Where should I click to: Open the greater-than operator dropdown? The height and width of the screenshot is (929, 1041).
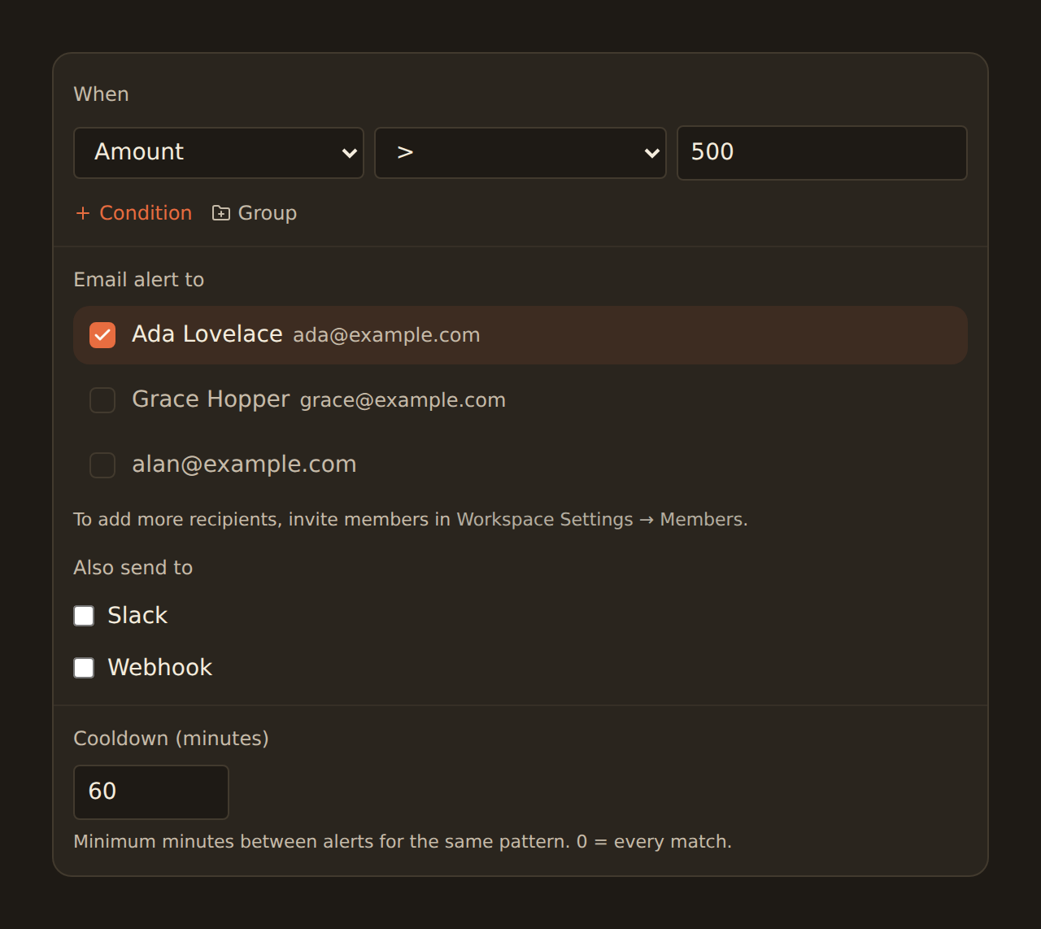point(520,152)
